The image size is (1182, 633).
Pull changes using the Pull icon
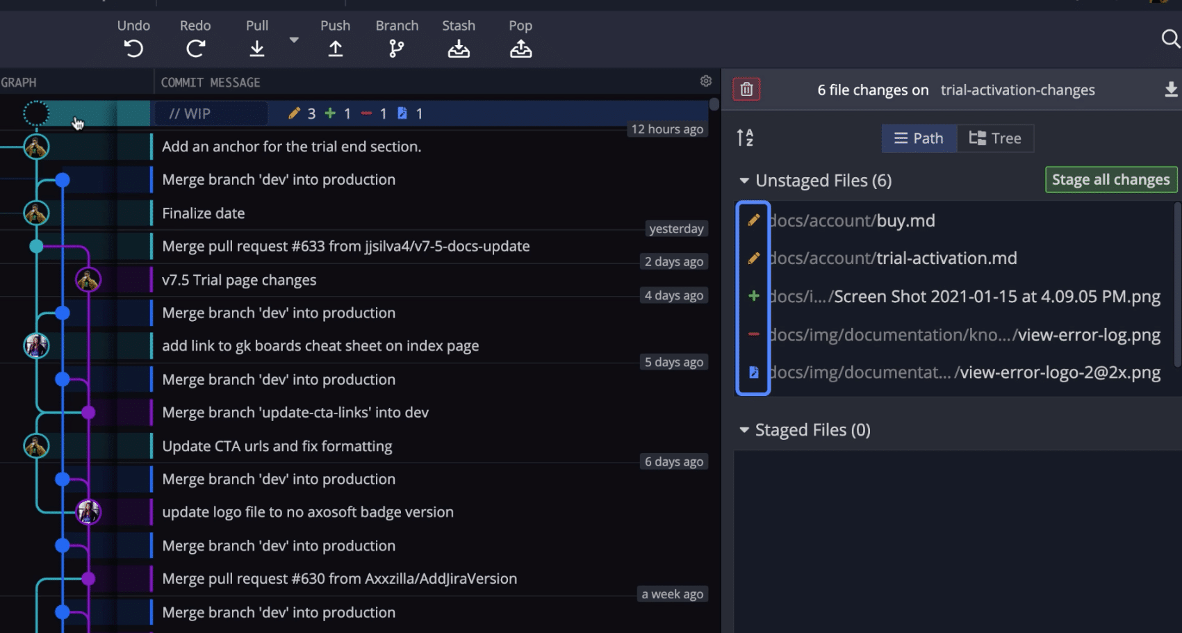click(256, 48)
